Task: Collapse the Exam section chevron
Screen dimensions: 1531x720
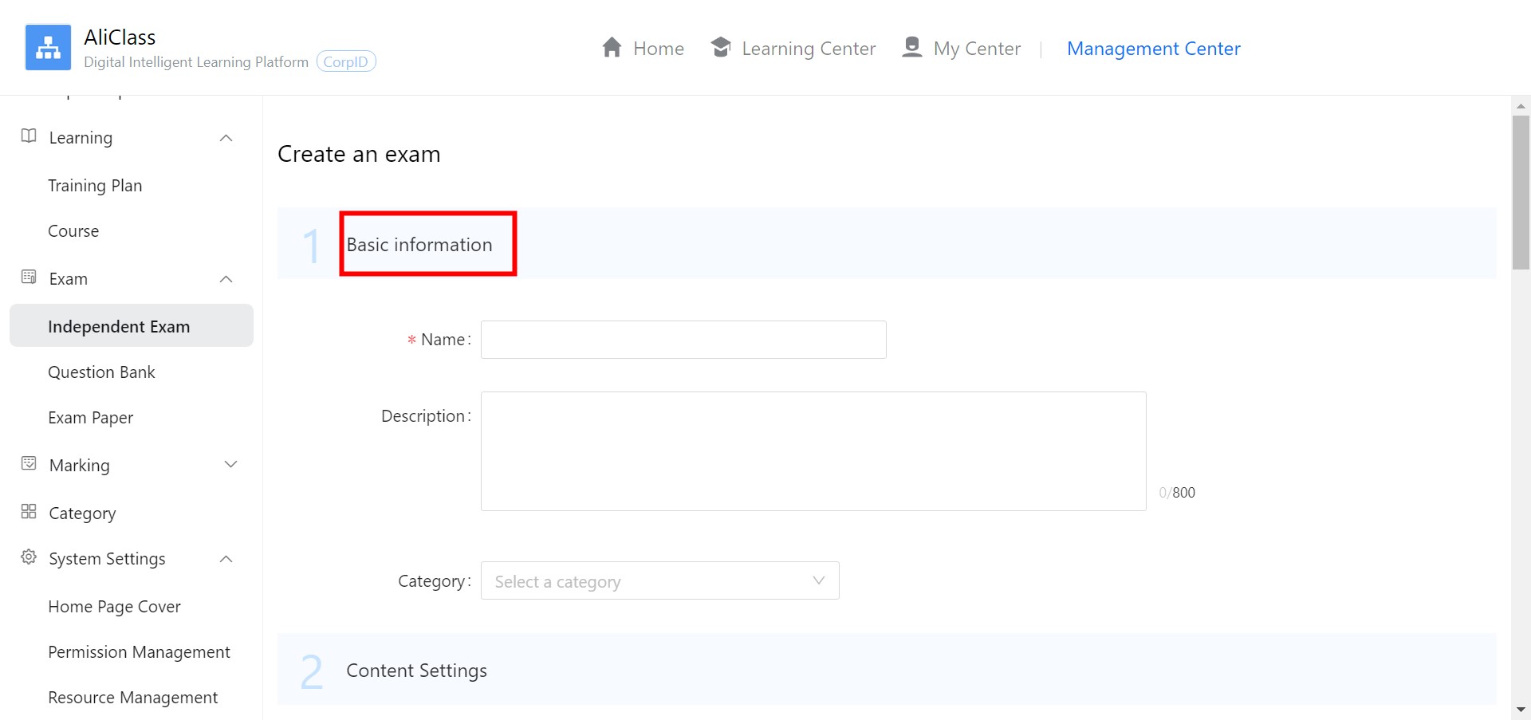Action: pyautogui.click(x=226, y=279)
